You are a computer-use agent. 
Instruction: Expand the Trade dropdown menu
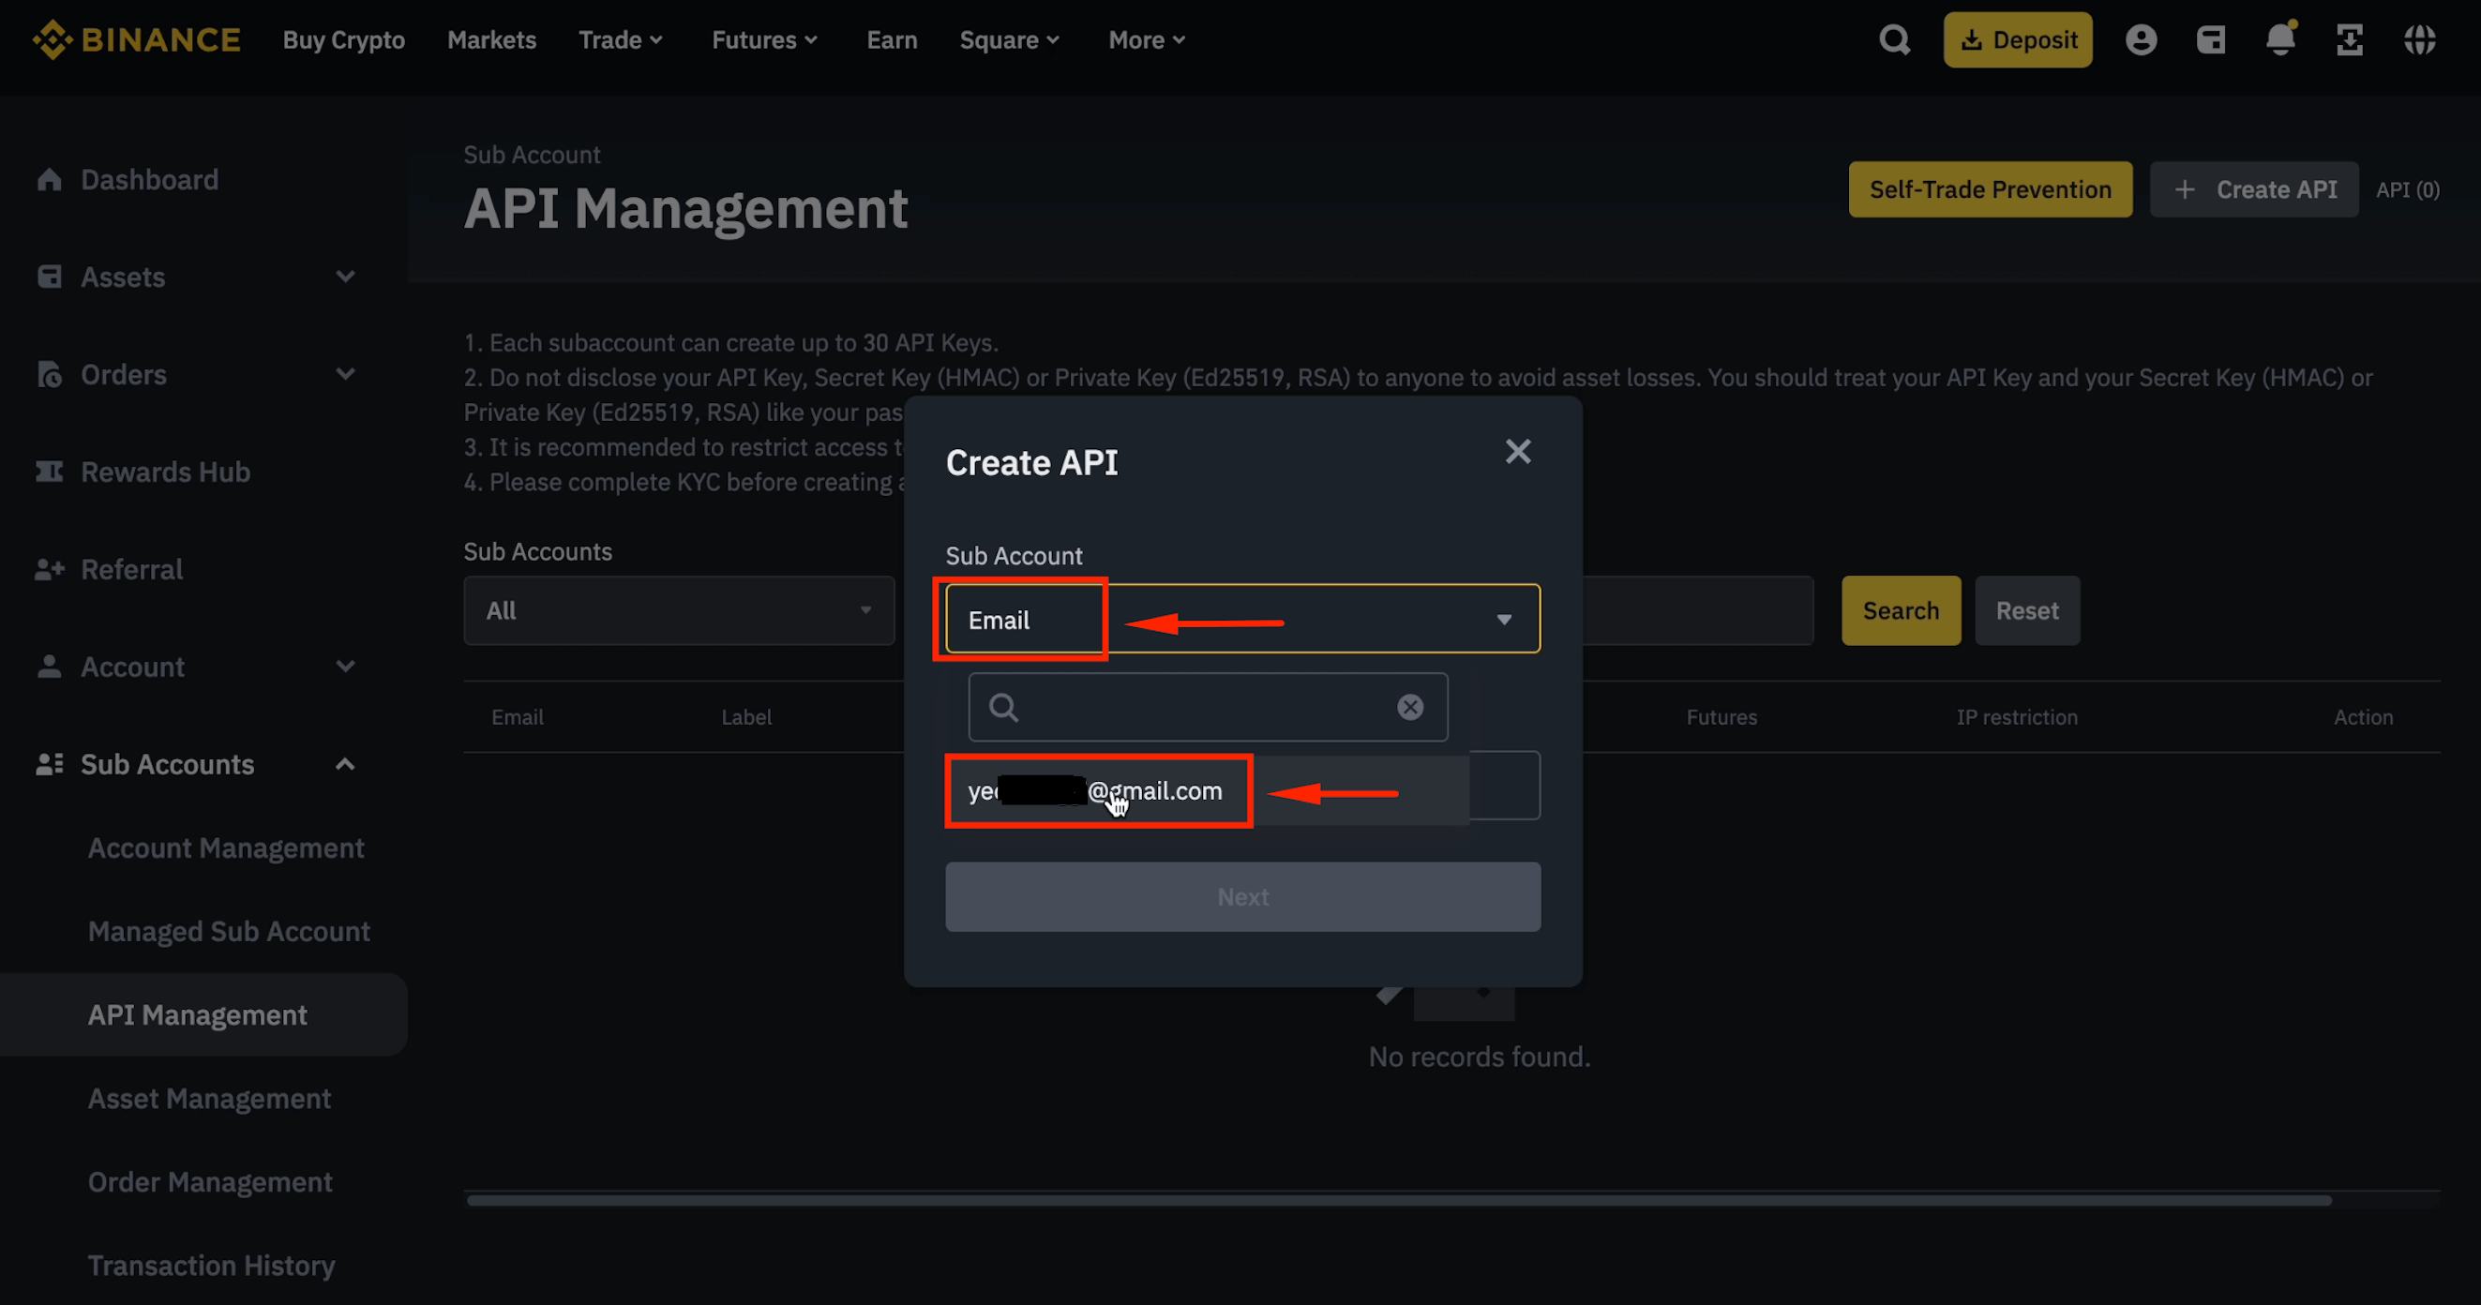(x=621, y=39)
